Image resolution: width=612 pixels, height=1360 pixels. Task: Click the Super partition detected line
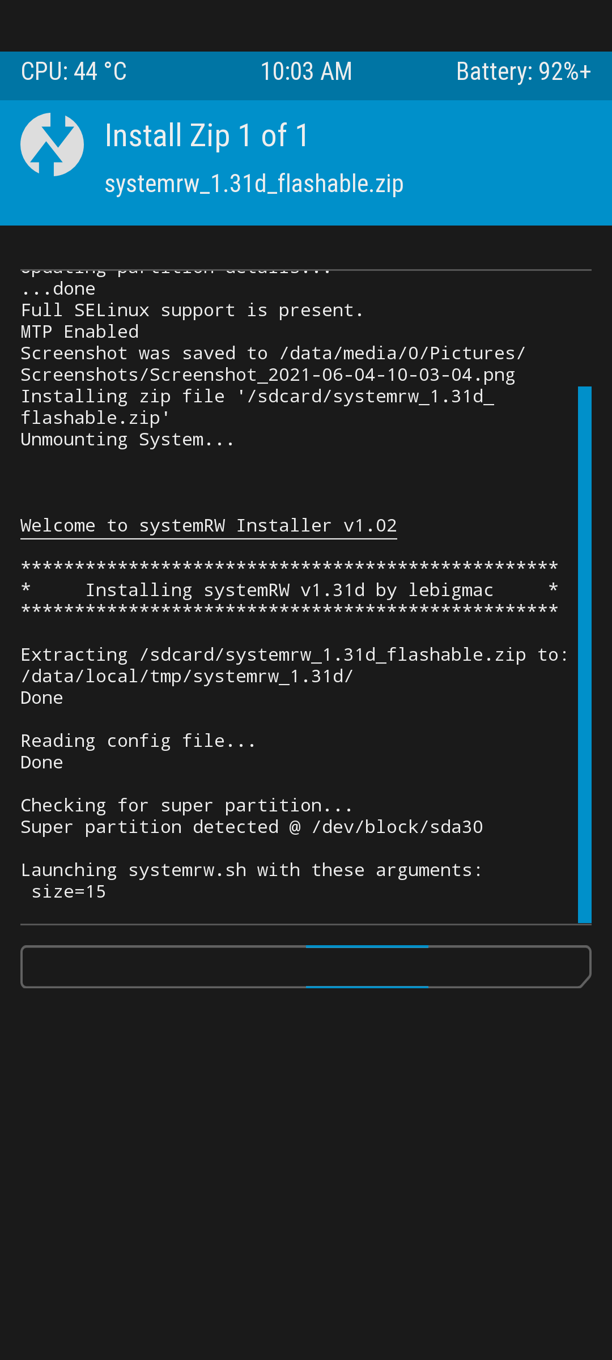tap(252, 827)
